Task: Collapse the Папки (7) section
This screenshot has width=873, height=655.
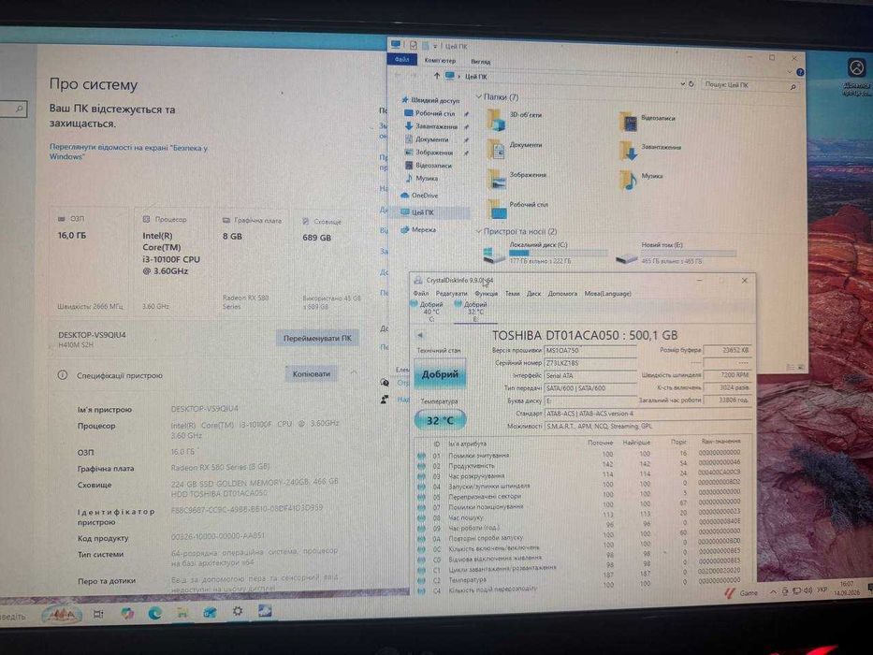Action: coord(478,97)
